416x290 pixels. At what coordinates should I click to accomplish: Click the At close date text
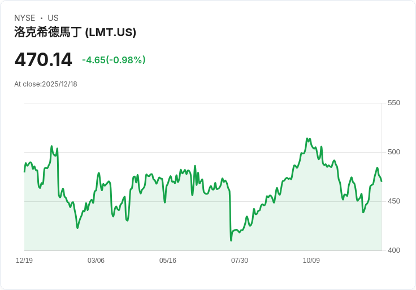(46, 84)
